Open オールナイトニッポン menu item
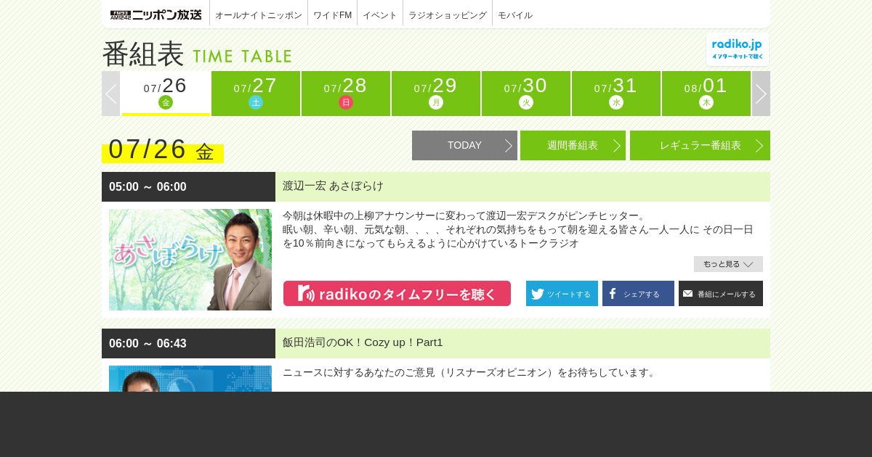The height and width of the screenshot is (457, 872). pos(259,15)
